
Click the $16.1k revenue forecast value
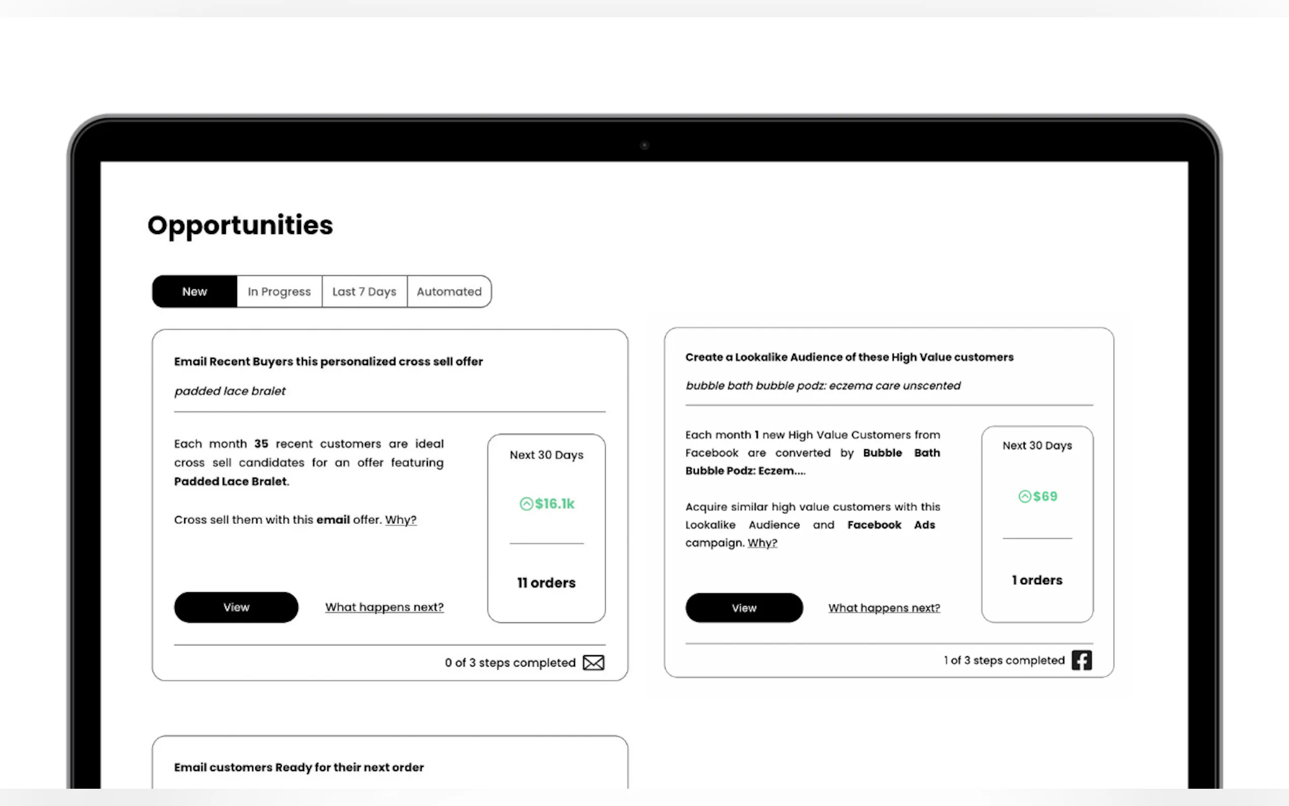(554, 503)
